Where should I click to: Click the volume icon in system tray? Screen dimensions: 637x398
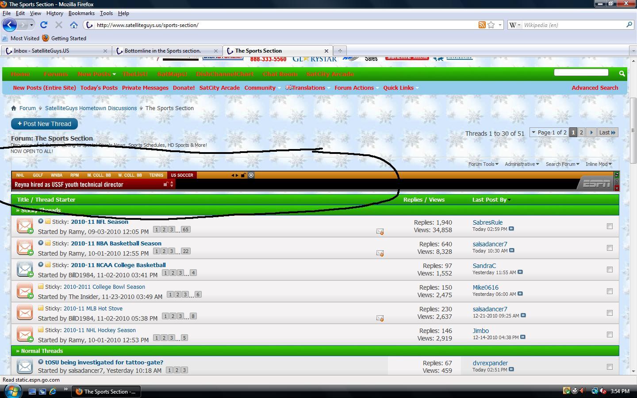602,391
